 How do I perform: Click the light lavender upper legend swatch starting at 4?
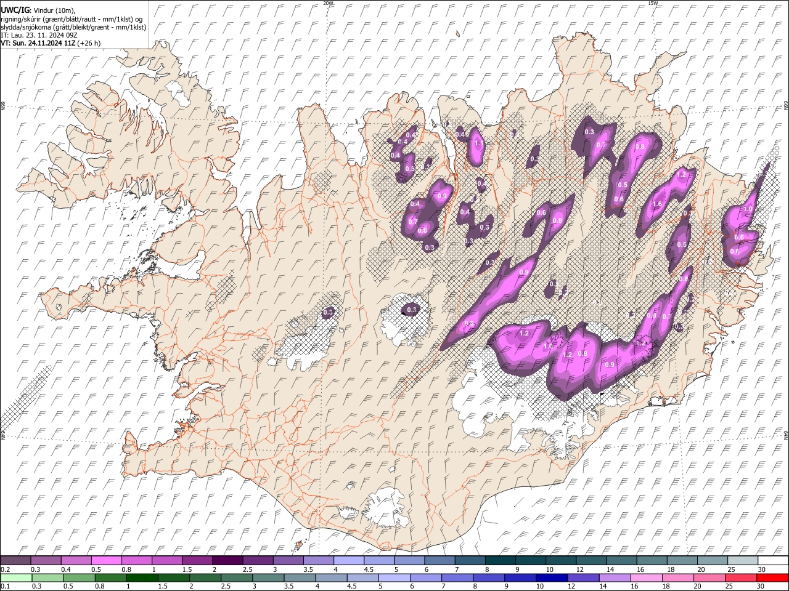[x=348, y=560]
